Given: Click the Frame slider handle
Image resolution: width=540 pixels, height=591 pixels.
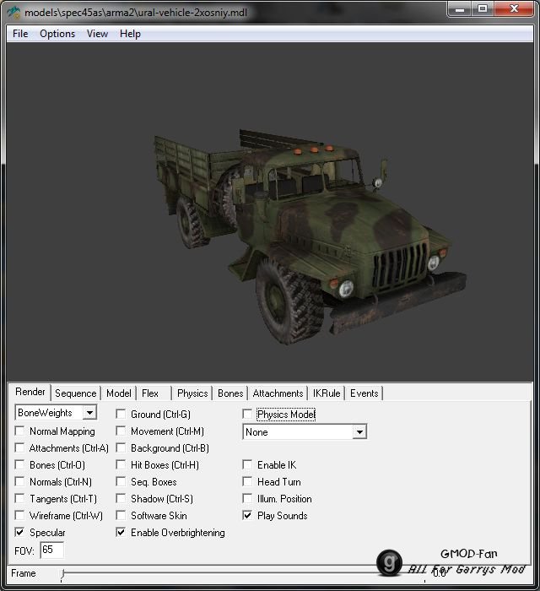Looking at the screenshot, I should click(62, 574).
